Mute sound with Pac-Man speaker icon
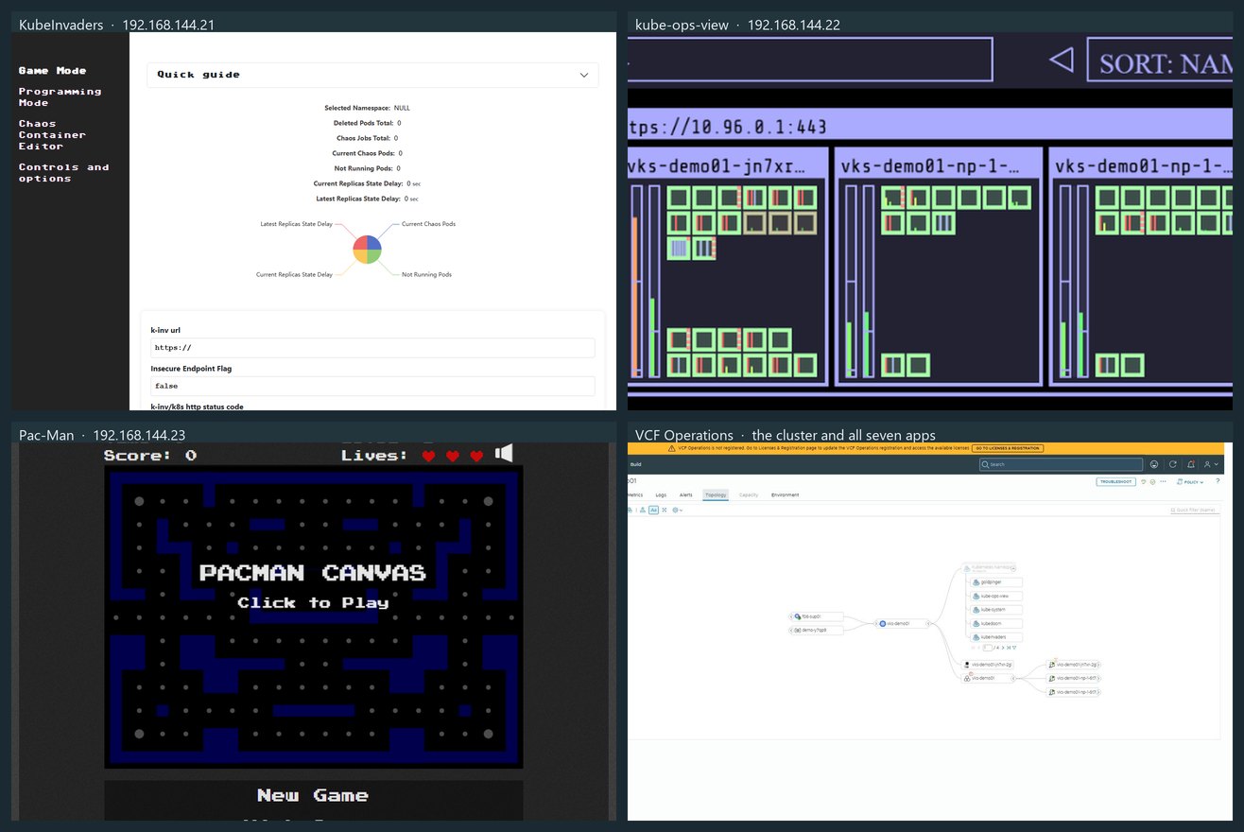This screenshot has height=832, width=1244. point(505,454)
